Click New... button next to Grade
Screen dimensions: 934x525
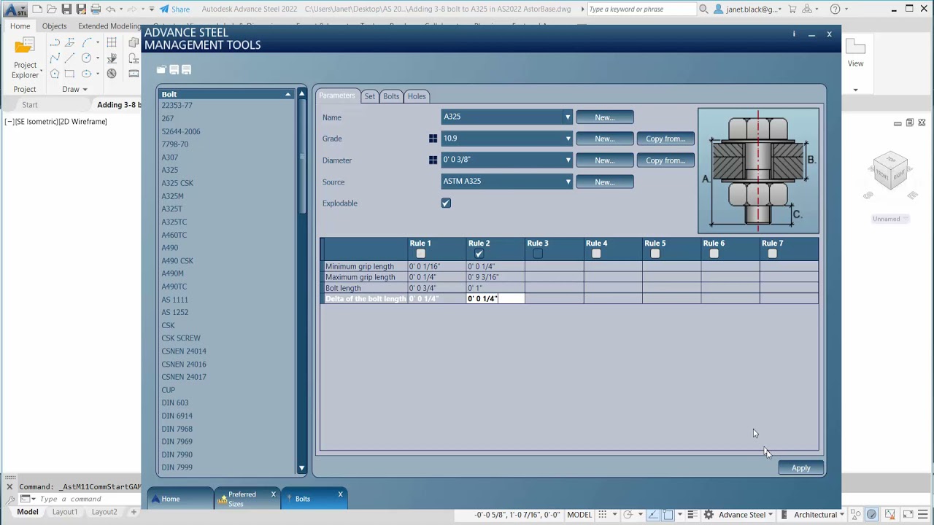click(x=604, y=139)
